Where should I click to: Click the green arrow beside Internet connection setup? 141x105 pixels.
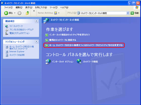[47, 35]
